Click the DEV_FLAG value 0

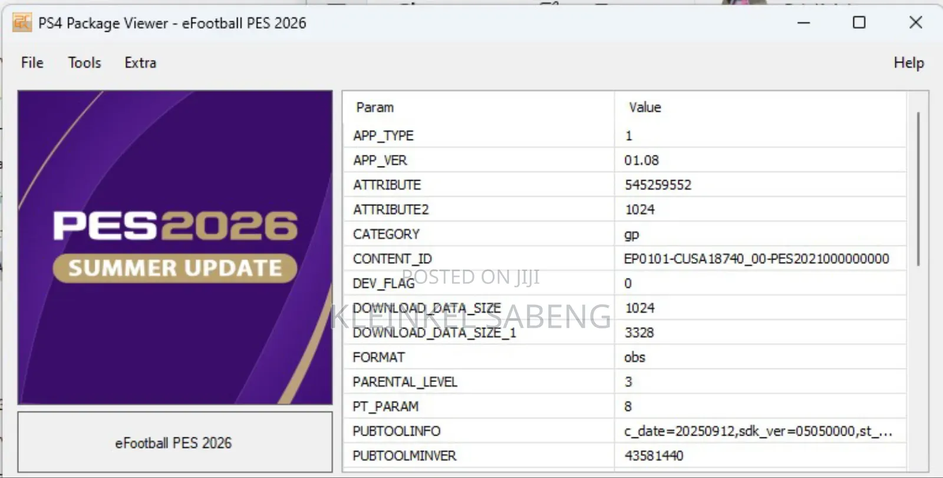[628, 283]
